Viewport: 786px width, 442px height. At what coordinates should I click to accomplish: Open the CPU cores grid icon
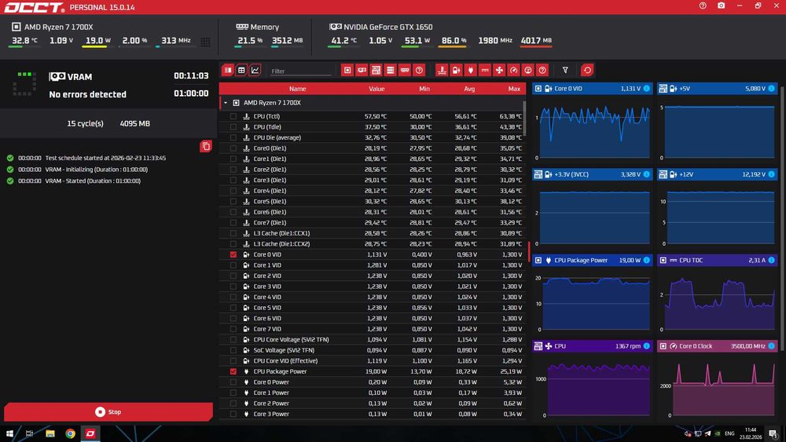(x=205, y=42)
